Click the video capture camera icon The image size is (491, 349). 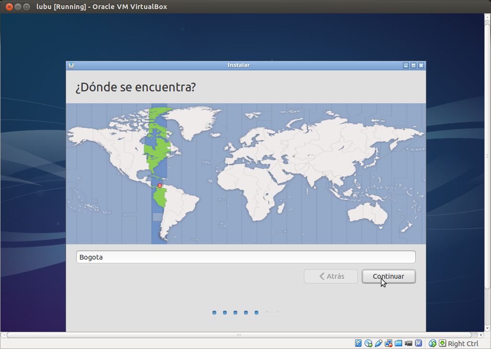tap(409, 343)
